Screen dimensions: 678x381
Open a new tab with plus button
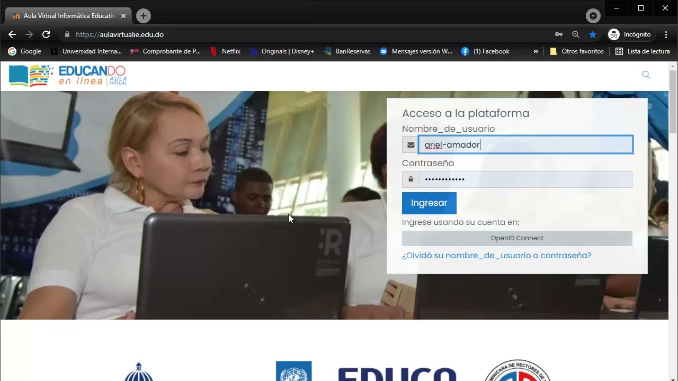click(x=144, y=16)
